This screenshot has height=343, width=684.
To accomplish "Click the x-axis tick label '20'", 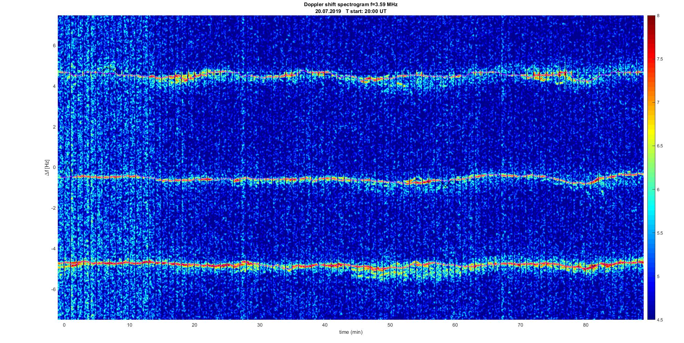I will [x=194, y=325].
